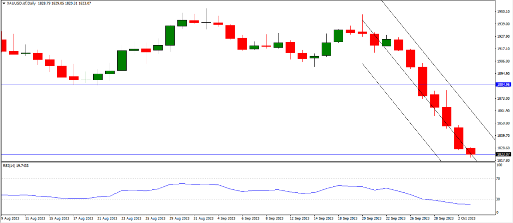Click the black 1823.07 current price tag
Screen dimensions: 513x223
(x=503, y=154)
